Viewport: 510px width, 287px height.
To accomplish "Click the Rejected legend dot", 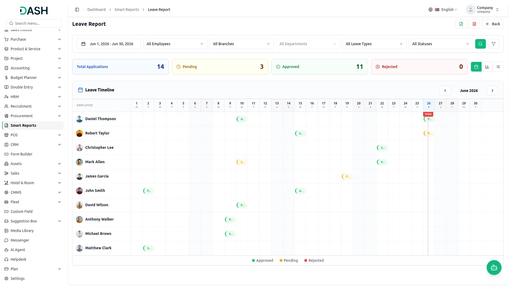I will (x=306, y=260).
